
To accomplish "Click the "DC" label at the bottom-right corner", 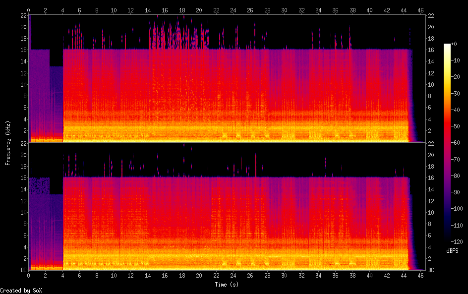I will [x=431, y=270].
